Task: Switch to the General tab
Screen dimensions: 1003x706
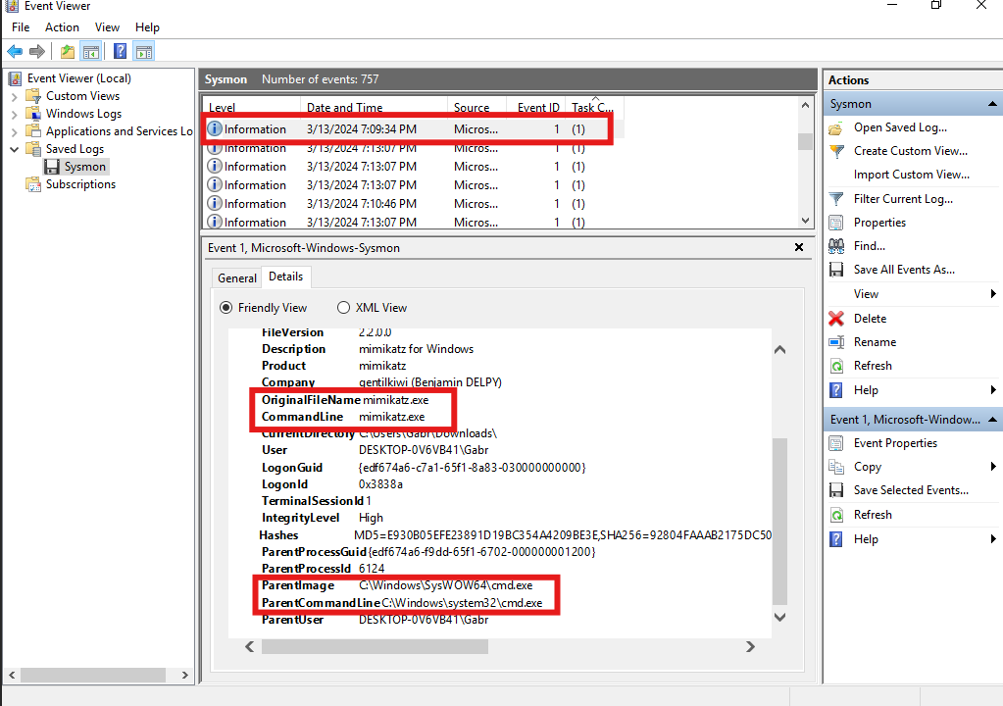Action: [x=236, y=278]
